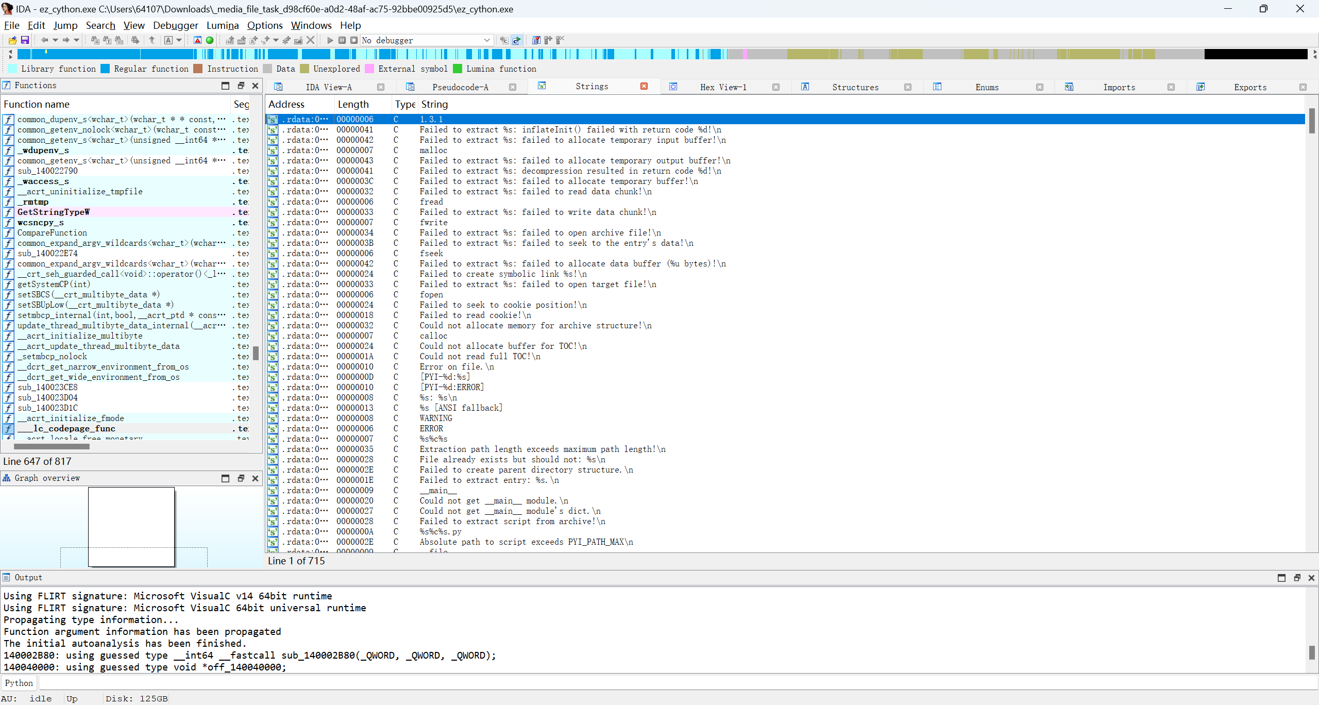Click the IDA View-A tab

(x=328, y=86)
